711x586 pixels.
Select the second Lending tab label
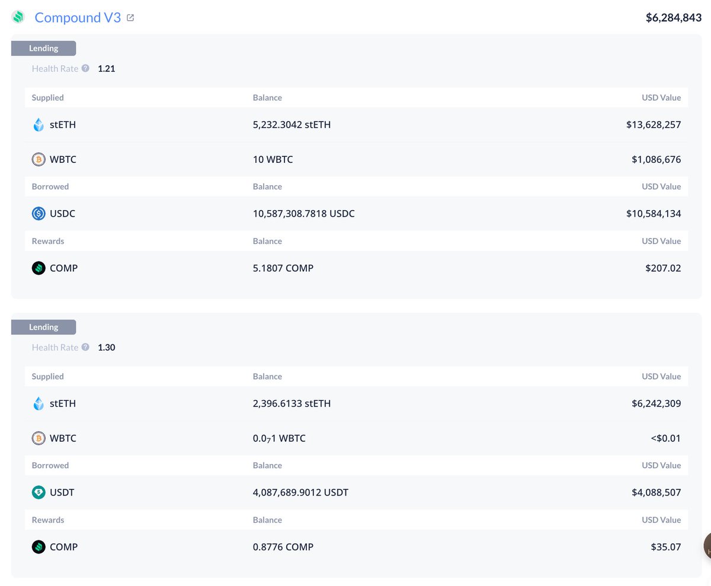click(x=44, y=327)
